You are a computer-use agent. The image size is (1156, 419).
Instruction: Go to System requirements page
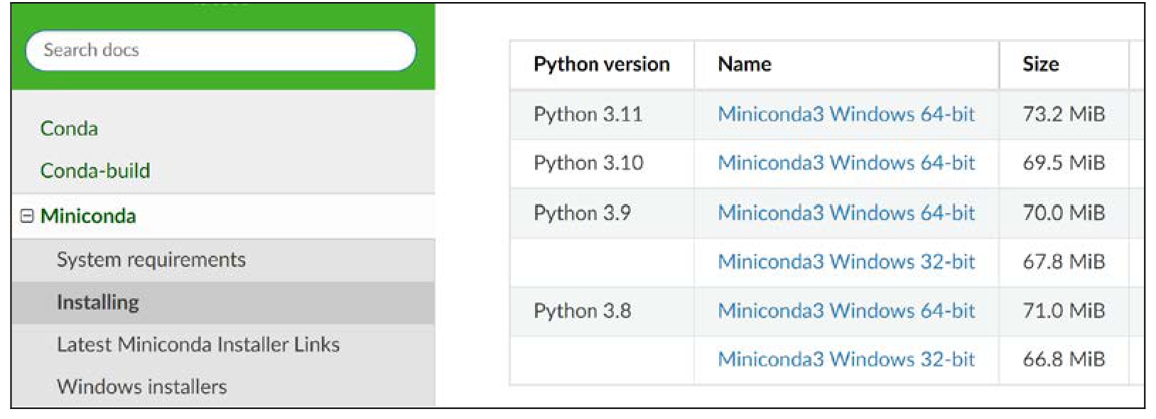pos(151,260)
